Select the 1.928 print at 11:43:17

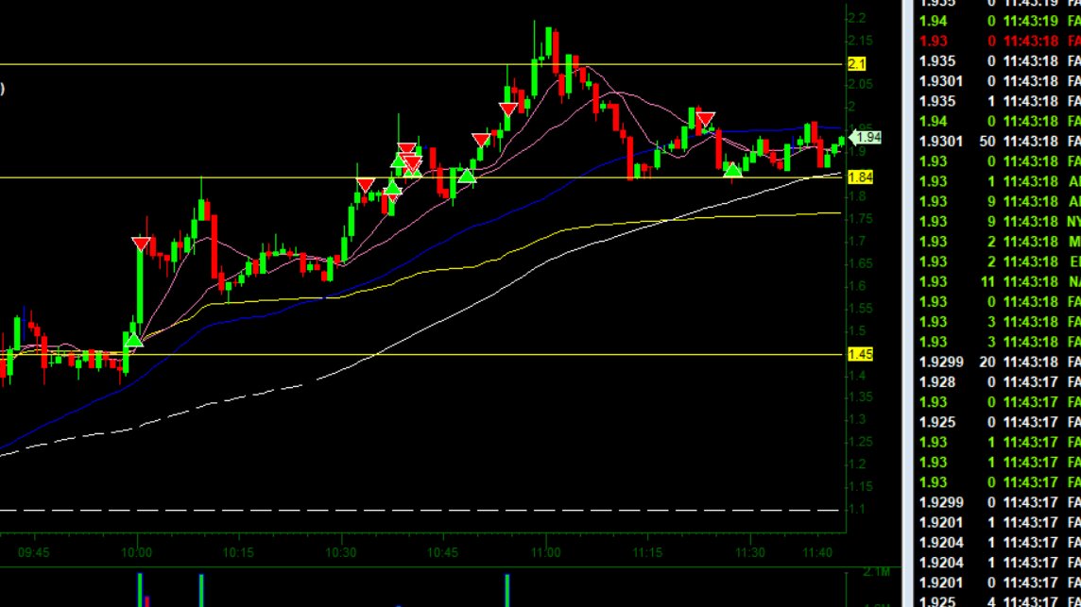[x=1000, y=381]
